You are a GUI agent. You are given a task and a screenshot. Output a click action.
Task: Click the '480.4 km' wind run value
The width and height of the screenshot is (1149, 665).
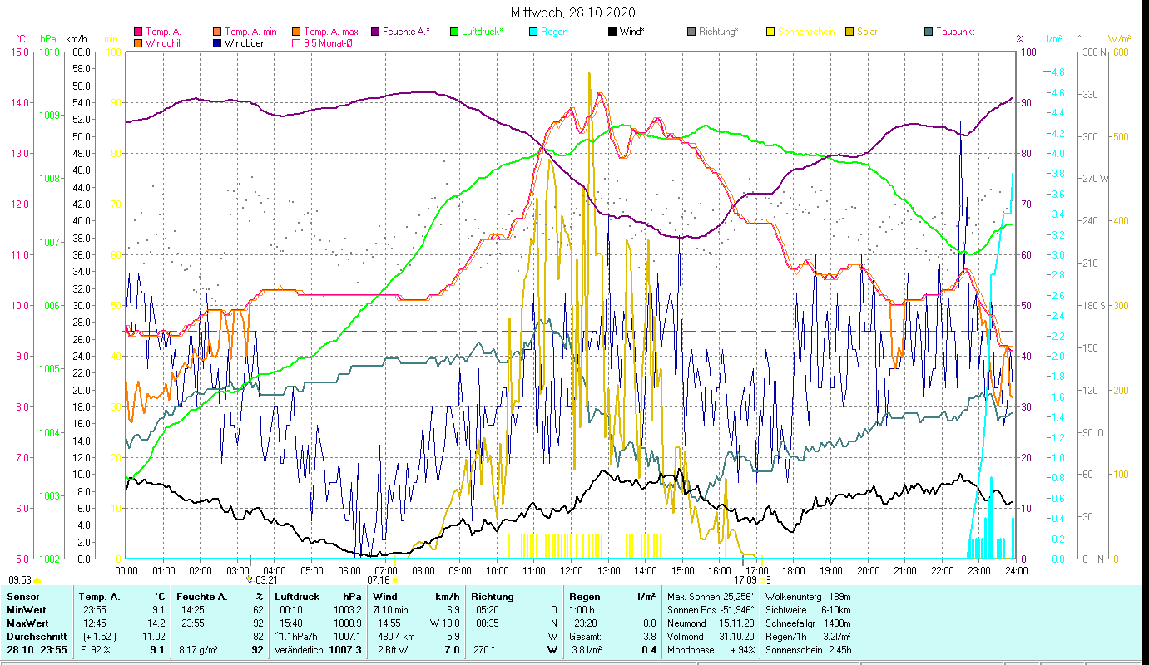397,637
